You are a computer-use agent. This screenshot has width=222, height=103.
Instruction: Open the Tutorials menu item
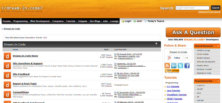[x=71, y=21]
